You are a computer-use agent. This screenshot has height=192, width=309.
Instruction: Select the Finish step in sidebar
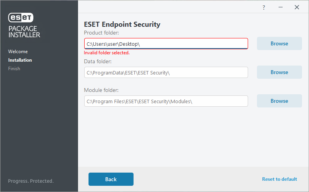coord(14,69)
